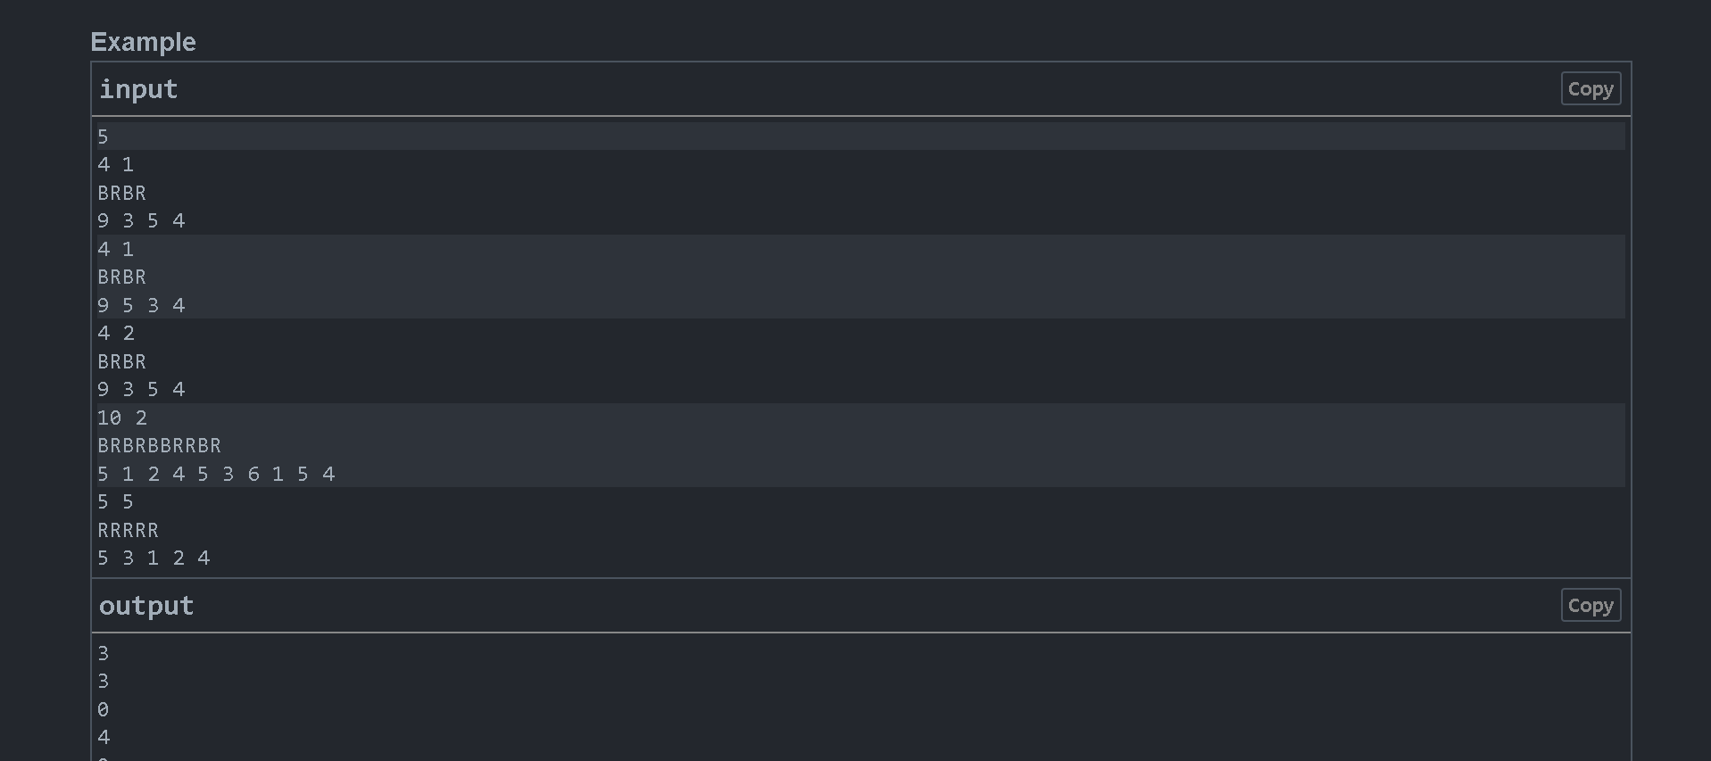Click the input line "10 2"

pyautogui.click(x=122, y=418)
